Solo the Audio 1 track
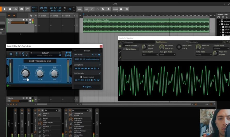 pos(27,20)
